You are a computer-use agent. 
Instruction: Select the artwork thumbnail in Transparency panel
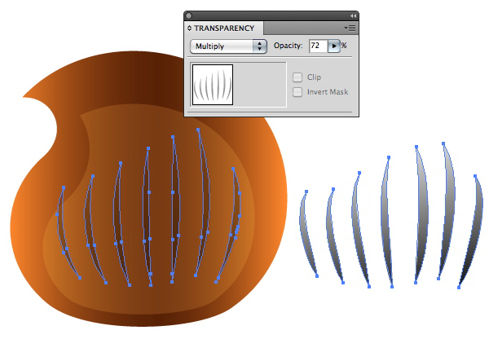[213, 85]
